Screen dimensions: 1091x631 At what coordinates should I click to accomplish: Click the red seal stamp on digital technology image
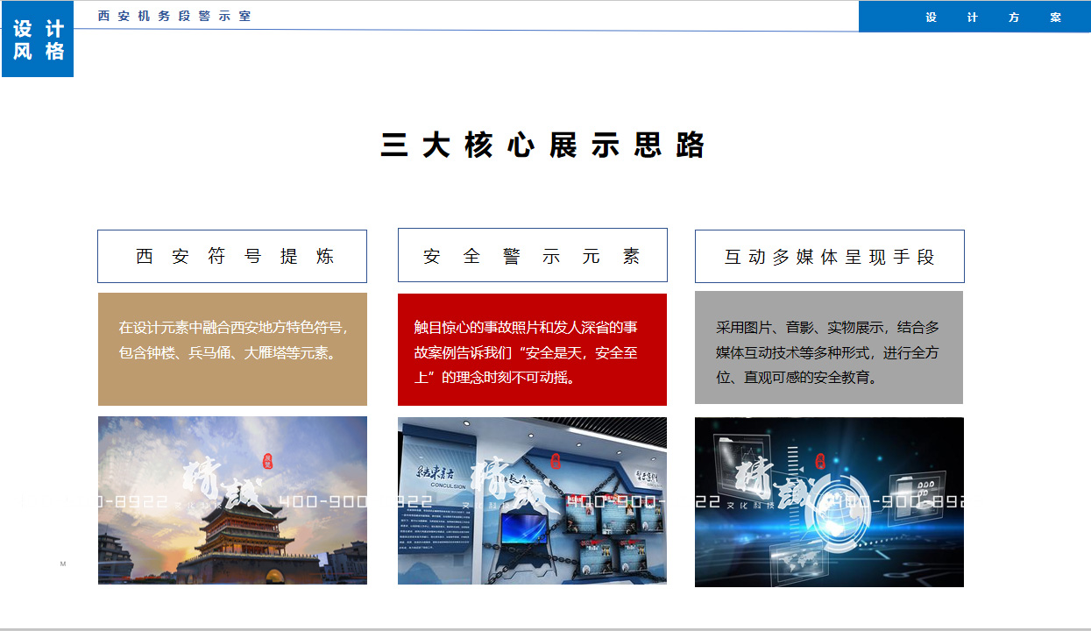(x=819, y=461)
